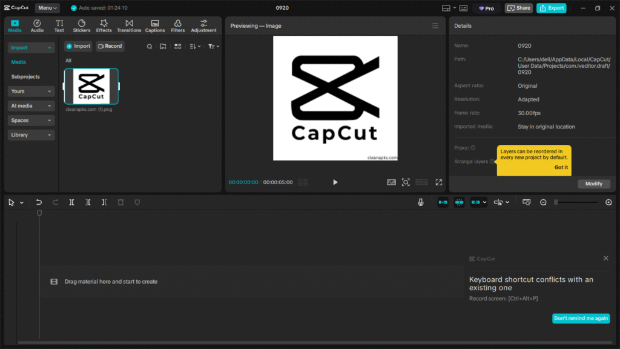Click the timeline delete trash icon
Screen dimensions: 620x349
120,202
